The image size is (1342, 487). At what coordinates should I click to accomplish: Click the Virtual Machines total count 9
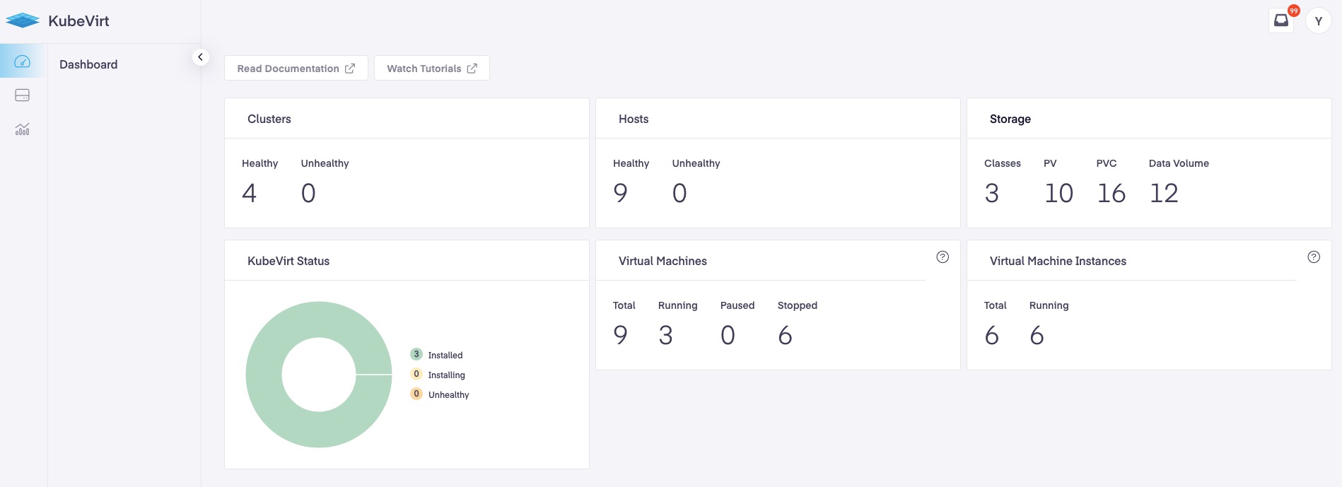click(x=621, y=335)
